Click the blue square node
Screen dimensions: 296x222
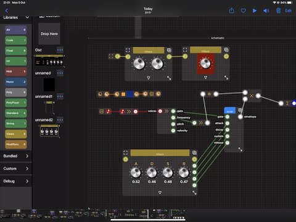point(129,94)
